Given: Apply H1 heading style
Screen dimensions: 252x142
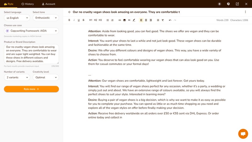Looking at the screenshot, I should (x=91, y=20).
